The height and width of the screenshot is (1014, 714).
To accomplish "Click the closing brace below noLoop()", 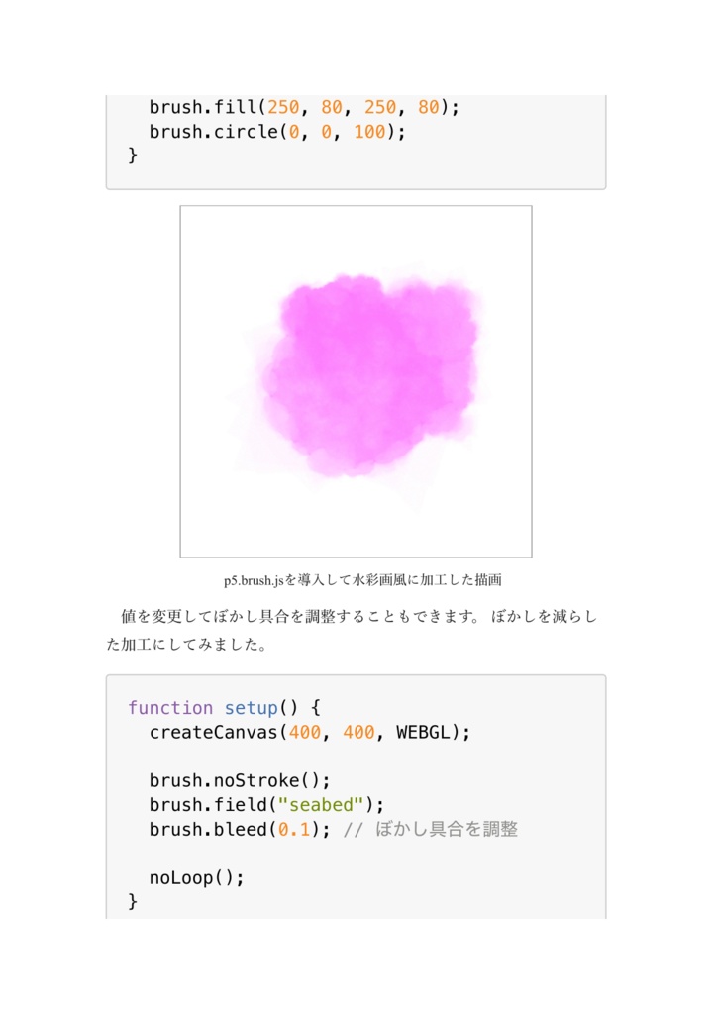I will pos(133,901).
